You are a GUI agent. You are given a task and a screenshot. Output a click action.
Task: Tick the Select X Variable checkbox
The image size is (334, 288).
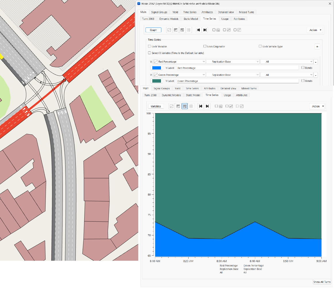click(149, 53)
